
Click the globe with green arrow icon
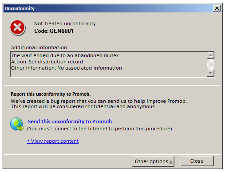pos(17,124)
